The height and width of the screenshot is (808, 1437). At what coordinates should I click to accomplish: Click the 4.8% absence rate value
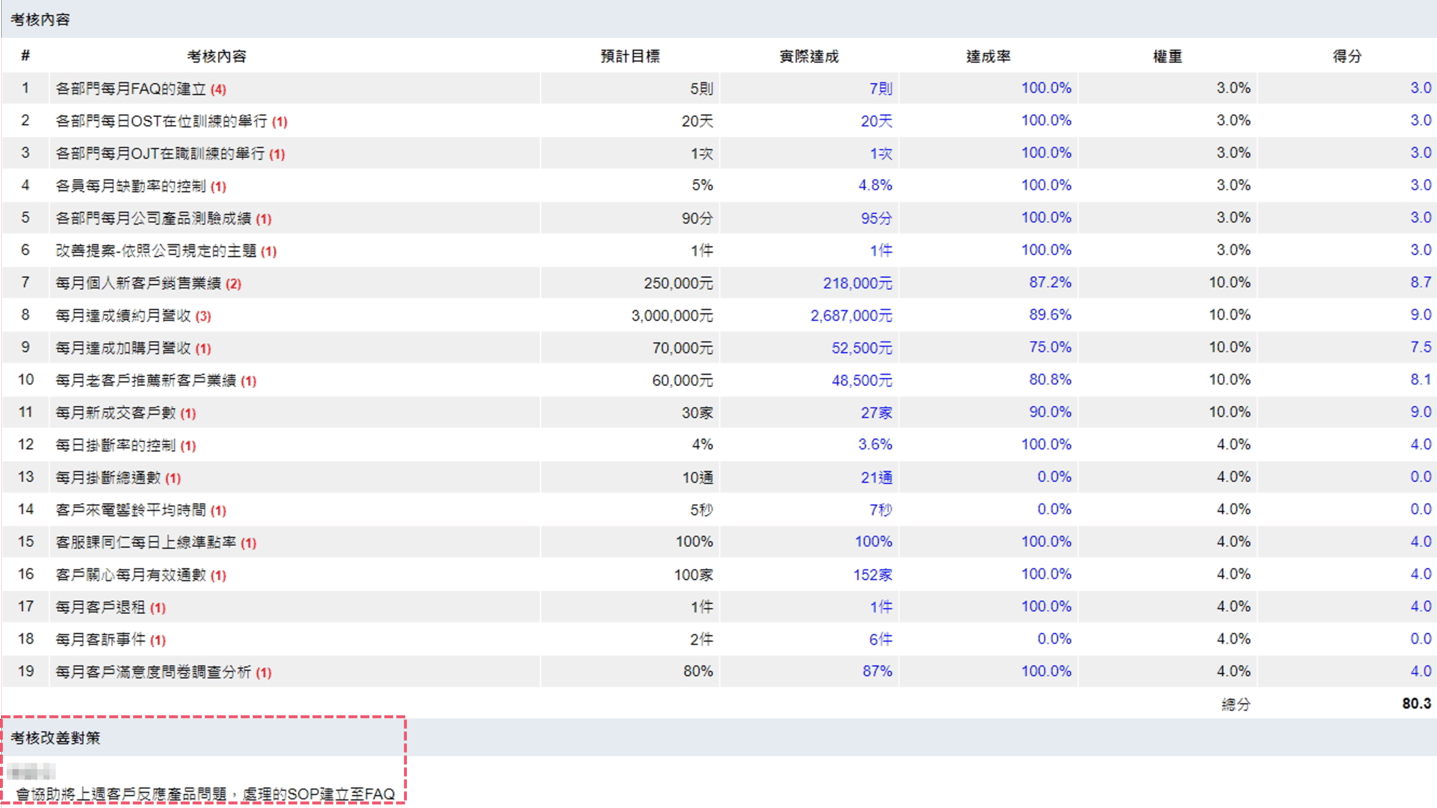coord(875,185)
